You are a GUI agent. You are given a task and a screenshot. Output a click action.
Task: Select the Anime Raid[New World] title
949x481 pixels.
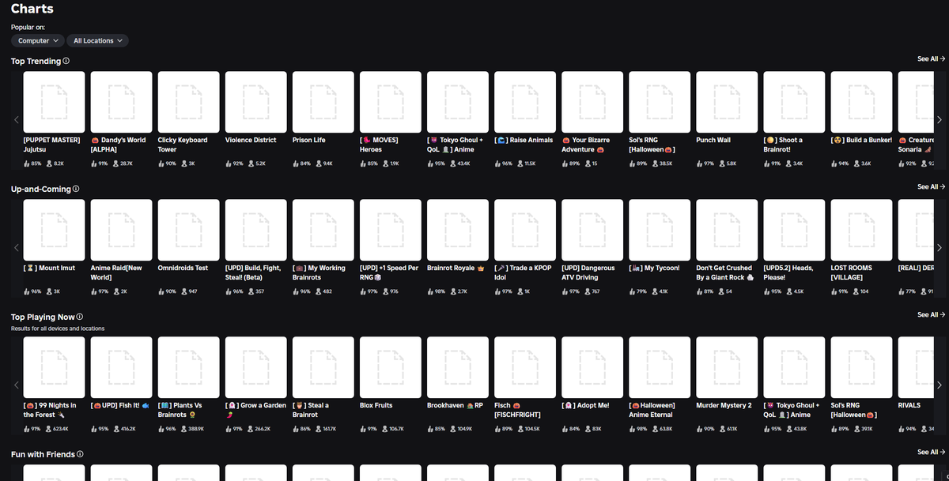tap(116, 272)
